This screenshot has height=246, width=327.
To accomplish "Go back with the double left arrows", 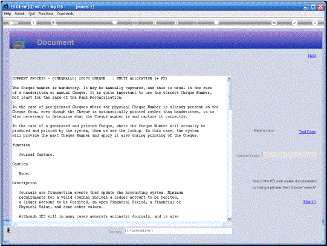I will click(155, 22).
